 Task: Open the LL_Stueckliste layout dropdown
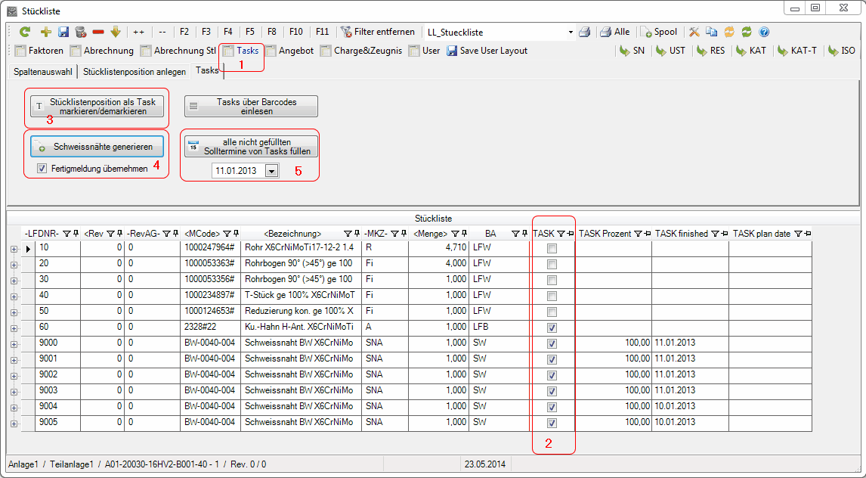click(571, 33)
